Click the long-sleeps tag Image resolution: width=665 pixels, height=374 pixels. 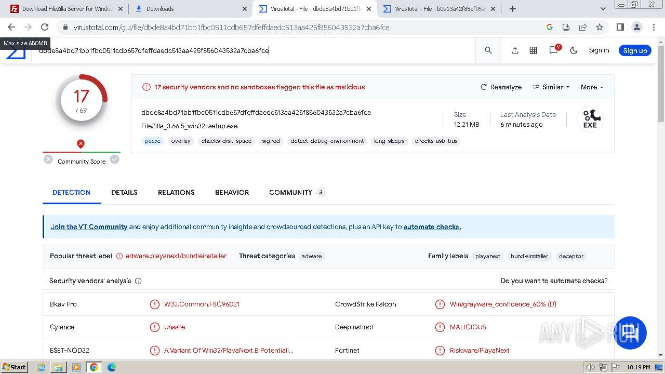click(389, 141)
